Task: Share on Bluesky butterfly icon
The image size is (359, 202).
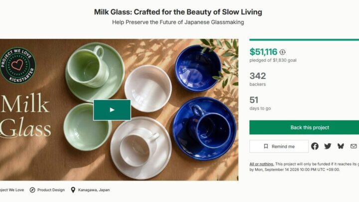Action: click(341, 146)
